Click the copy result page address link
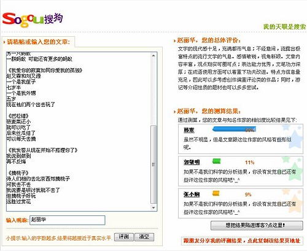 (x=242, y=241)
